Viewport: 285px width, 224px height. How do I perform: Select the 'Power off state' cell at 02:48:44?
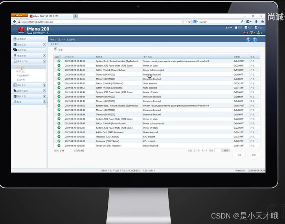click(x=151, y=92)
